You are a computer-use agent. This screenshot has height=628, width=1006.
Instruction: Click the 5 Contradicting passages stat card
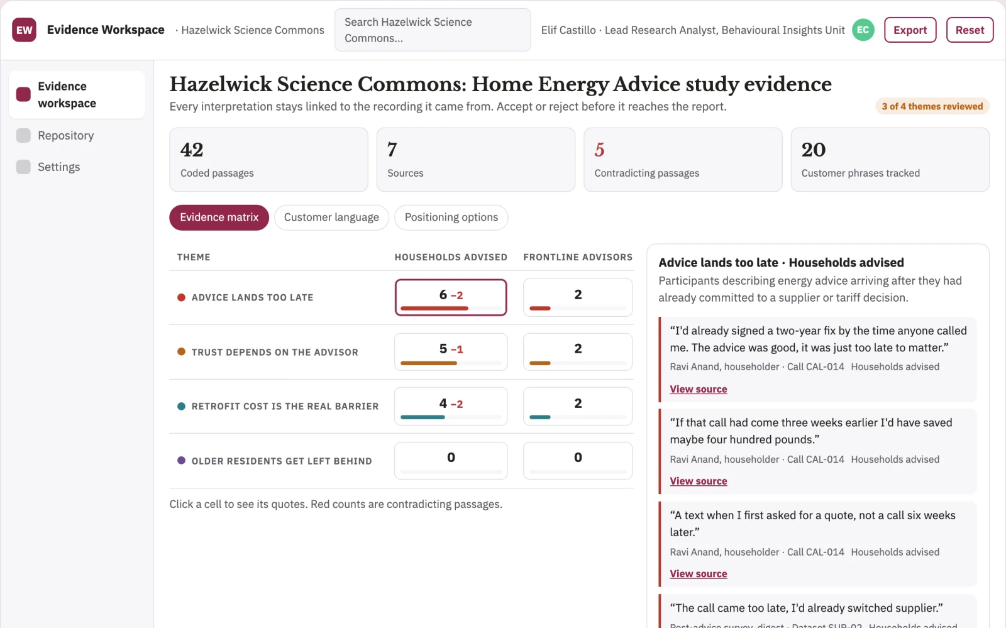(x=683, y=160)
